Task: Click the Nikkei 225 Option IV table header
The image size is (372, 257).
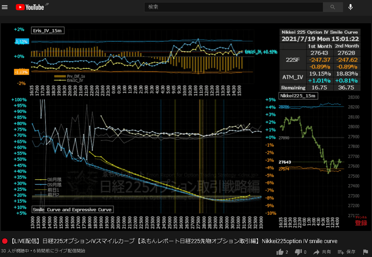Action: 319,32
